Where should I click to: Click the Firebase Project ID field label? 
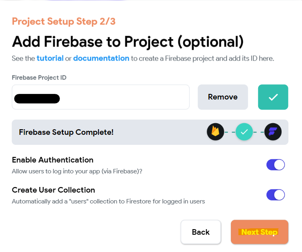[x=39, y=77]
